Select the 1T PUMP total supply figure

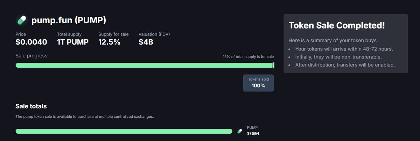point(73,42)
